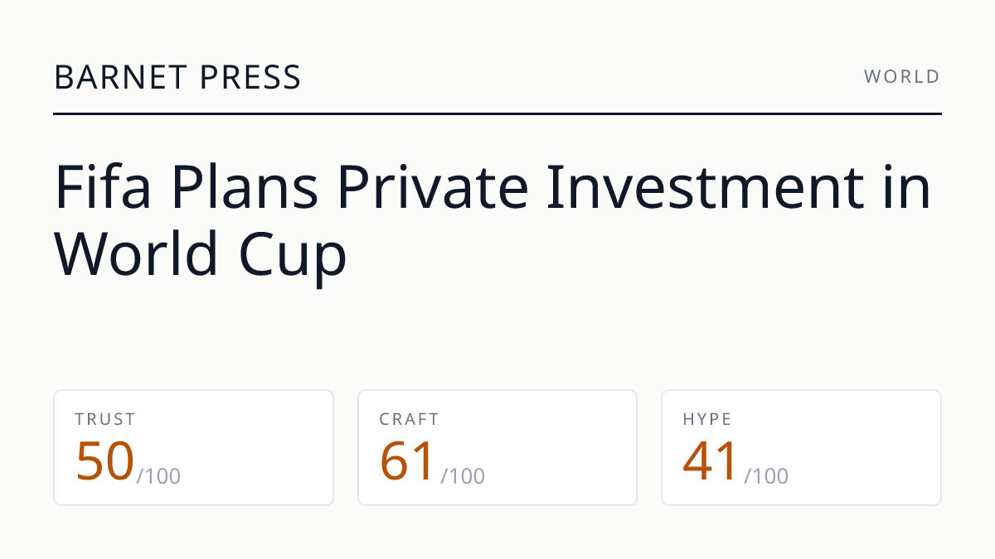The width and height of the screenshot is (995, 559).
Task: Click the 'World Cup' headline line
Action: [x=201, y=253]
